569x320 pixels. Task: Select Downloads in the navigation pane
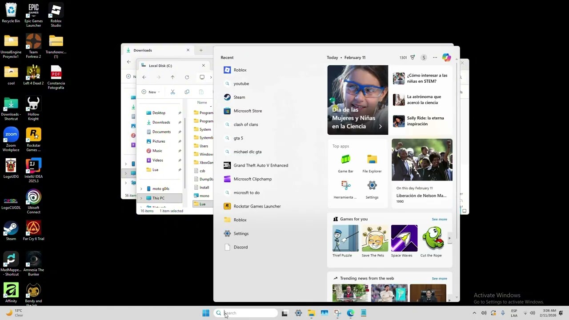click(x=161, y=122)
